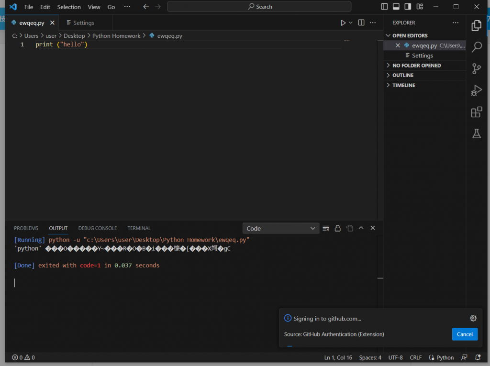The image size is (490, 366).
Task: Run the Python file with the play icon
Action: 343,23
